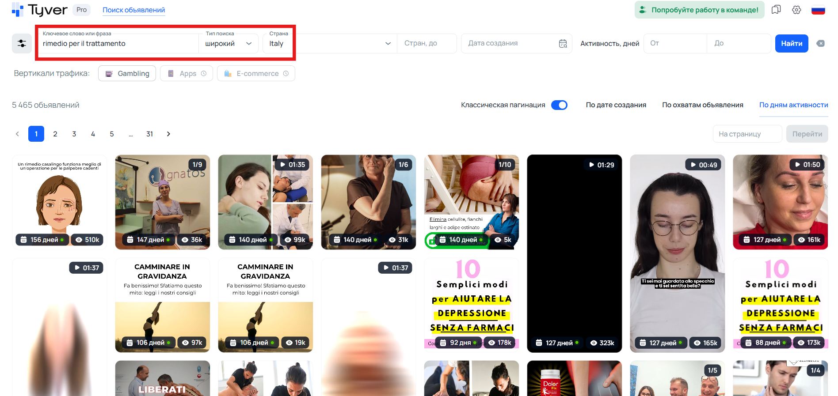This screenshot has width=838, height=396.
Task: Click the 01:50 video duration badge
Action: point(807,165)
